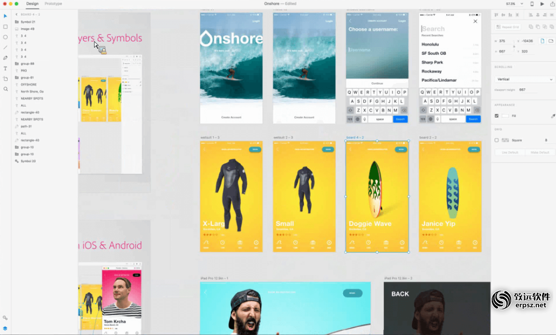
Task: Open the Share icon
Action: (552, 4)
